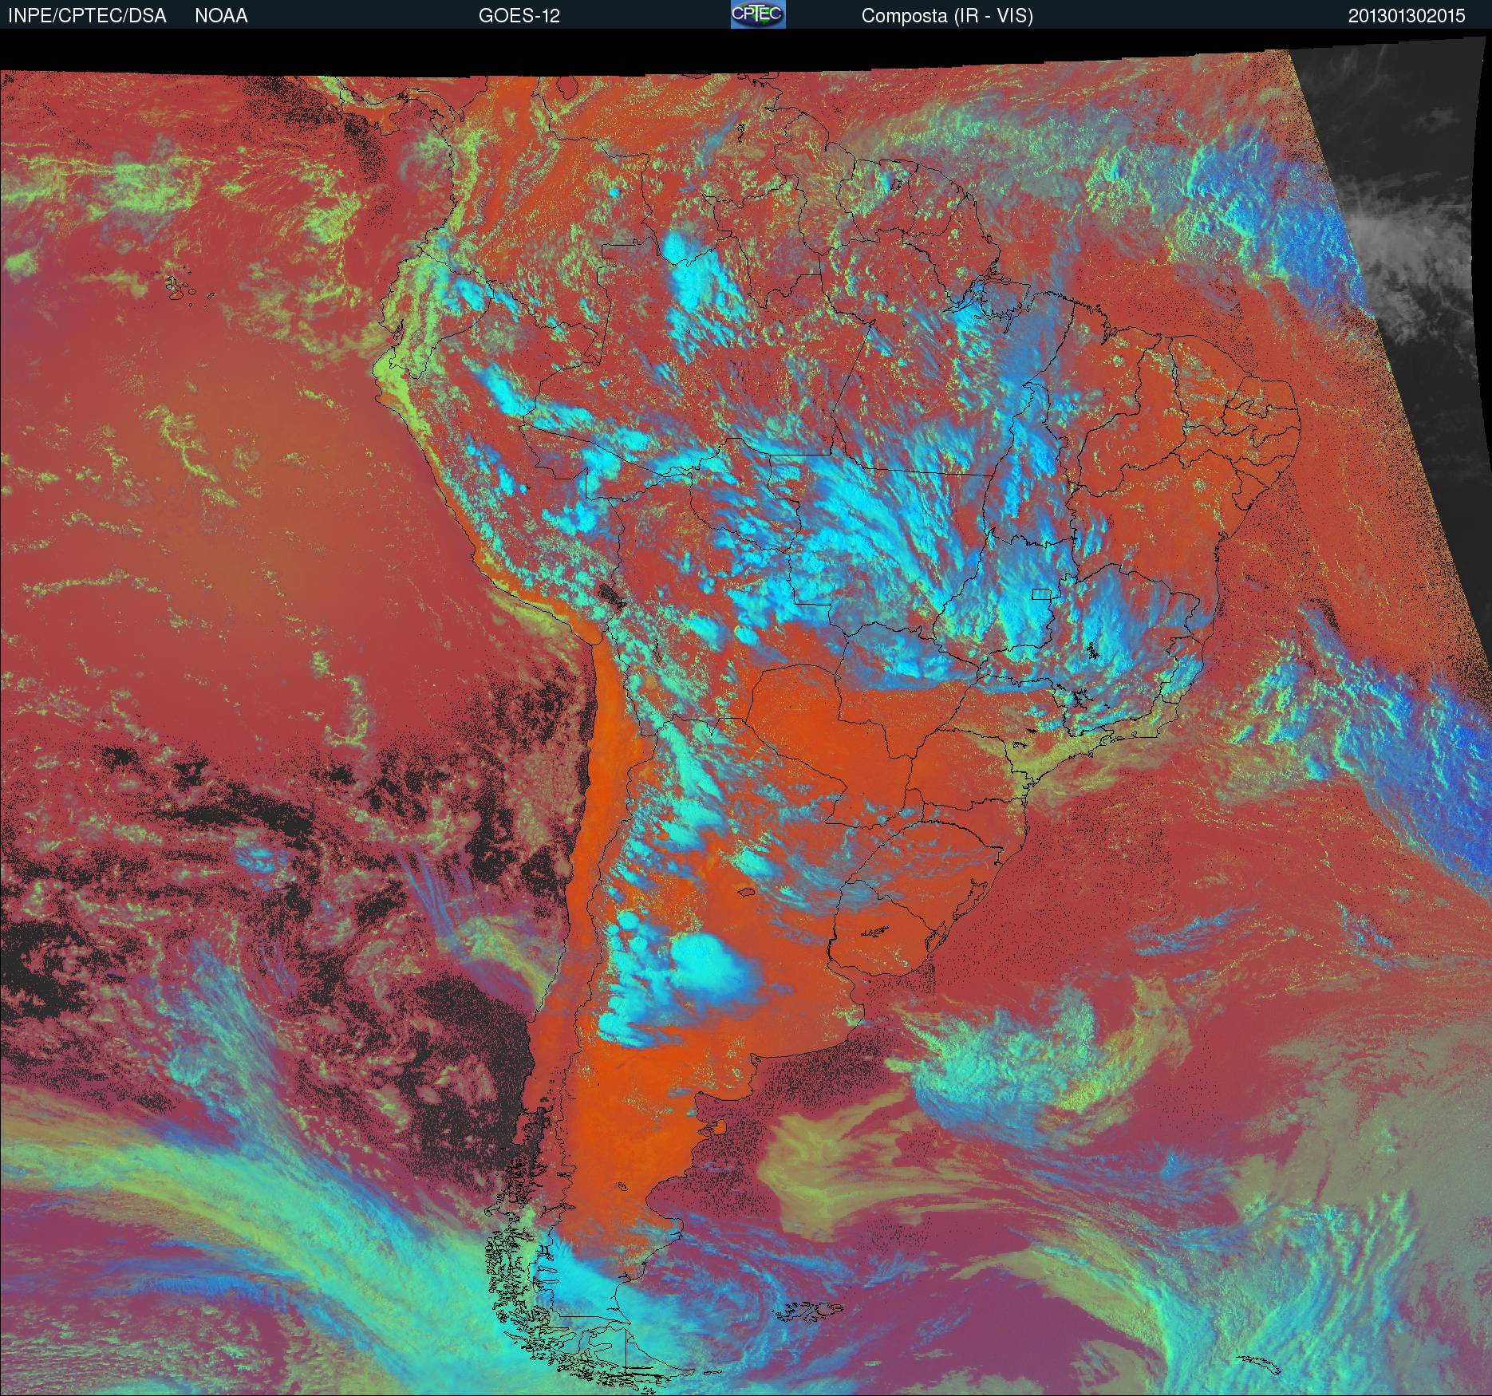Select the timestamp 201301302015
1492x1396 pixels.
pos(1407,16)
